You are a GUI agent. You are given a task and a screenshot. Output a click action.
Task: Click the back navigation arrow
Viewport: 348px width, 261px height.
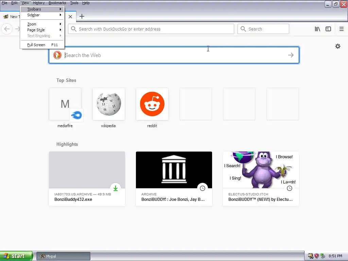pyautogui.click(x=7, y=29)
